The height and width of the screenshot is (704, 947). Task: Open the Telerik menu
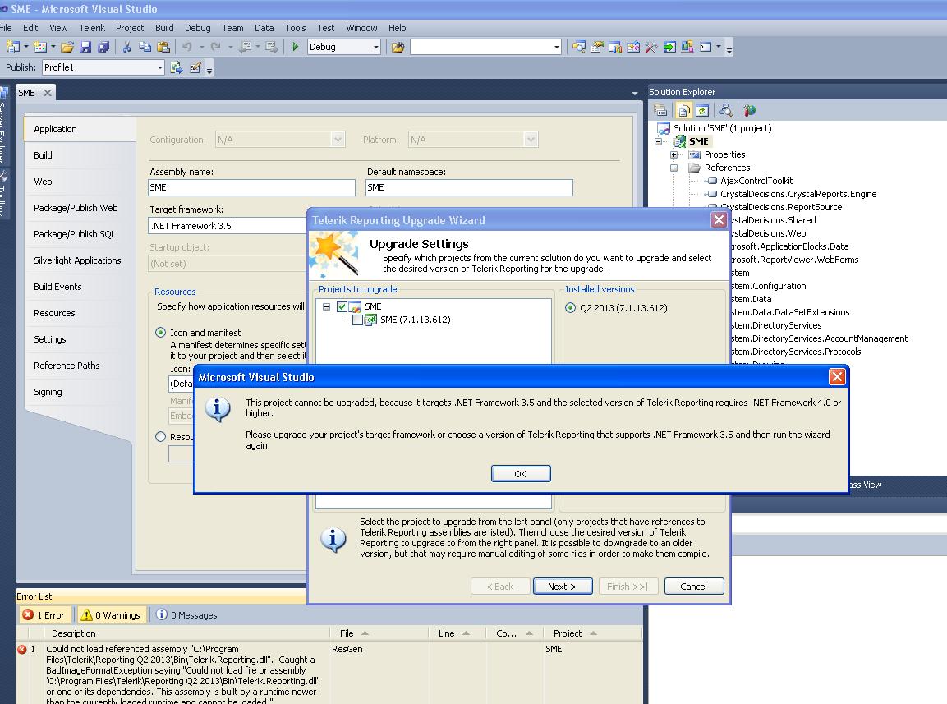pyautogui.click(x=92, y=28)
